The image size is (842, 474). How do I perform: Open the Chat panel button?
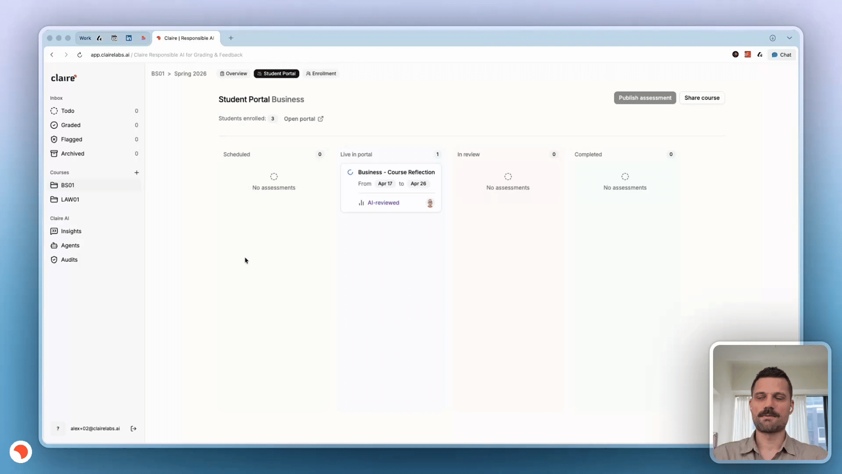(x=781, y=55)
